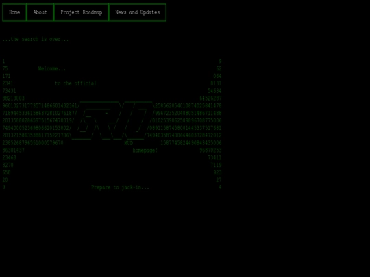
Task: Click the number 658 on the left
Action: pyautogui.click(x=6, y=172)
